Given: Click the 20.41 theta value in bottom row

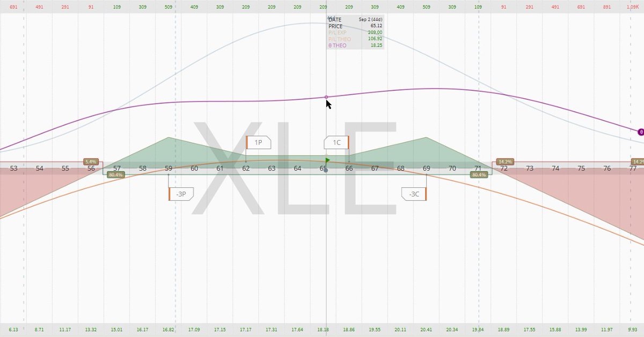Looking at the screenshot, I should tap(427, 329).
